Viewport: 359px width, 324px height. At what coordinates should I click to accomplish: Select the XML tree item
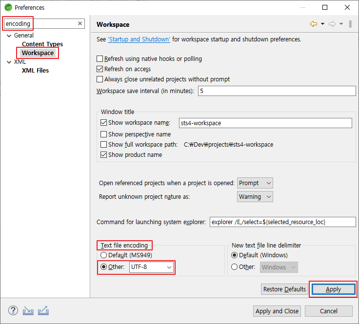20,62
